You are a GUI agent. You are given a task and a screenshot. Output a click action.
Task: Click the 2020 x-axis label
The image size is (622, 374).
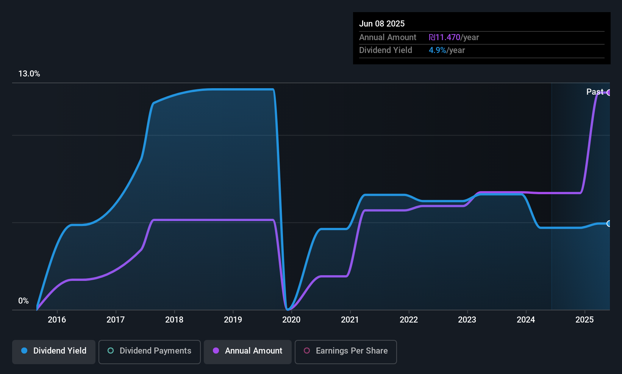[291, 319]
